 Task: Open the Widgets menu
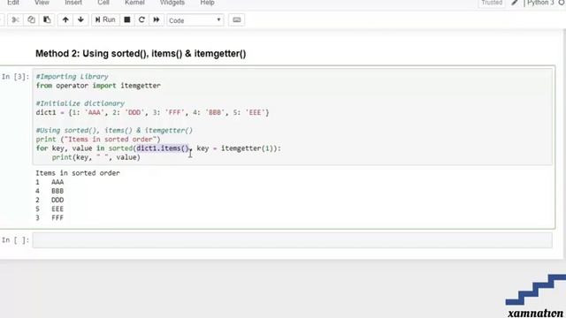[x=172, y=3]
